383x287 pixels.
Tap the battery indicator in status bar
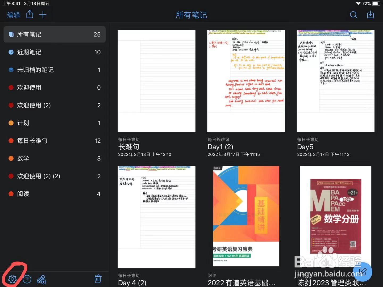click(376, 3)
